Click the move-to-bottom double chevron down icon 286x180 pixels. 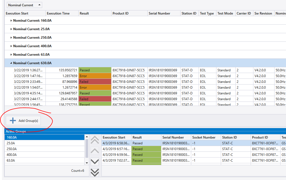(95, 173)
